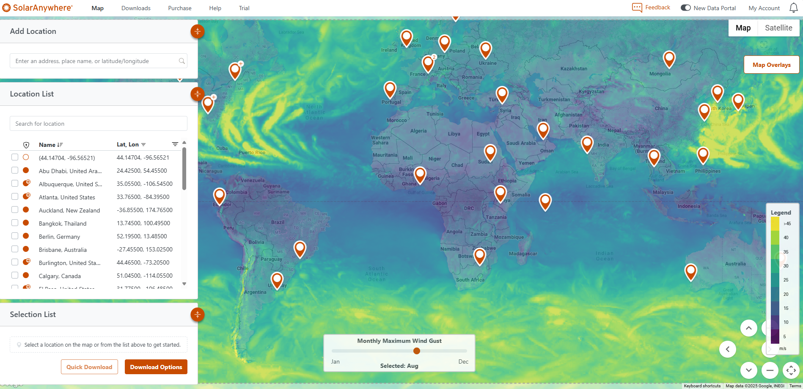Click the Feedback chat icon

(x=637, y=8)
